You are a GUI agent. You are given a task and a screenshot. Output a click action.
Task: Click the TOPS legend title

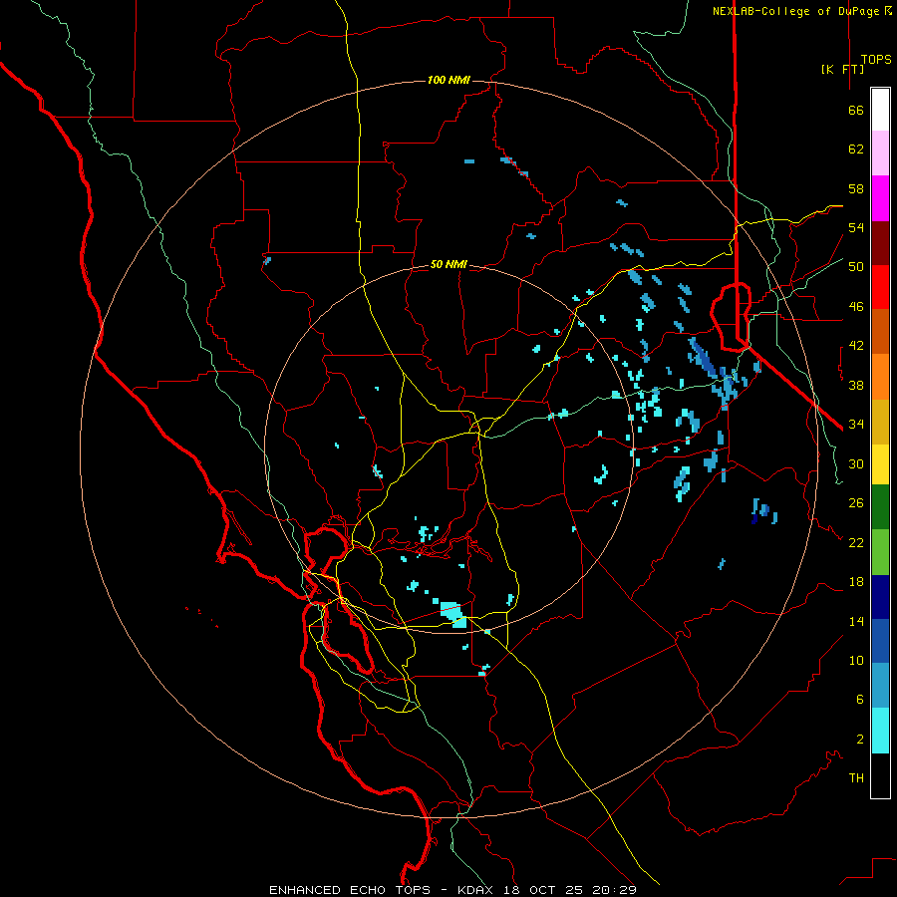point(876,60)
